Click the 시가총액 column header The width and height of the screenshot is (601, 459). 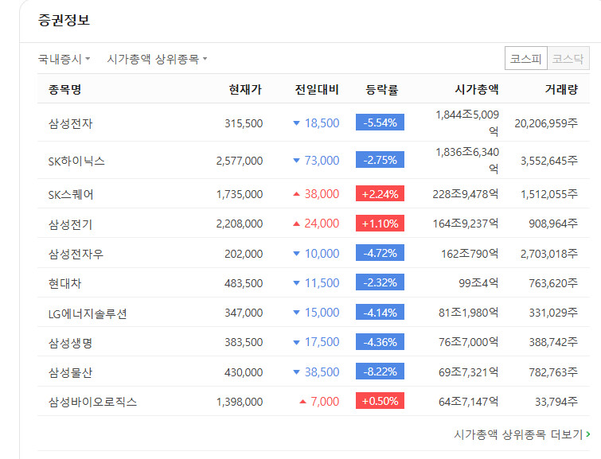[477, 90]
